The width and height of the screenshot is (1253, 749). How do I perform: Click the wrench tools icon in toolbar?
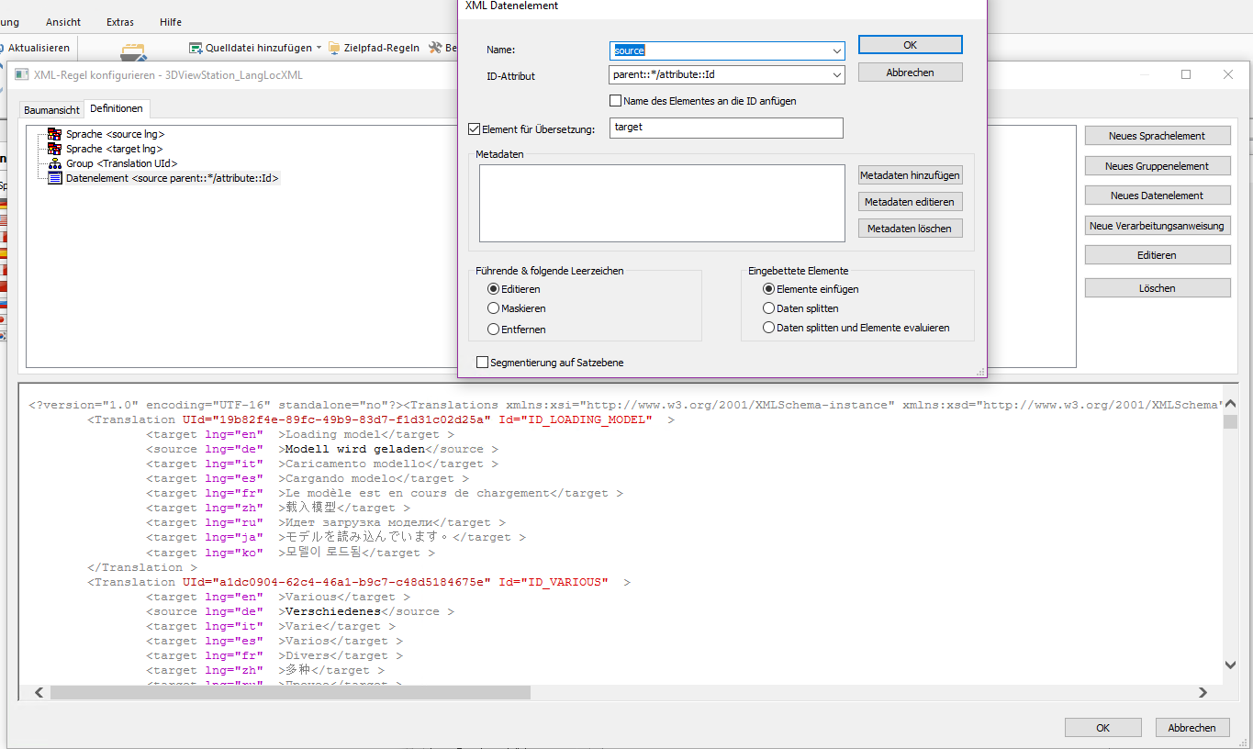pyautogui.click(x=435, y=48)
